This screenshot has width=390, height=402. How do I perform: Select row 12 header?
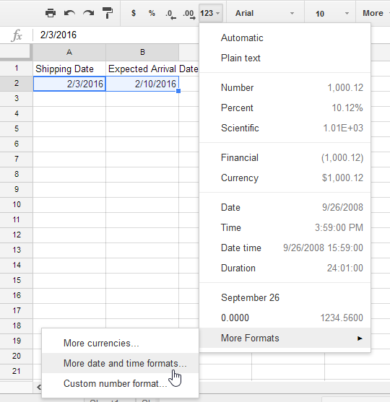(x=17, y=235)
